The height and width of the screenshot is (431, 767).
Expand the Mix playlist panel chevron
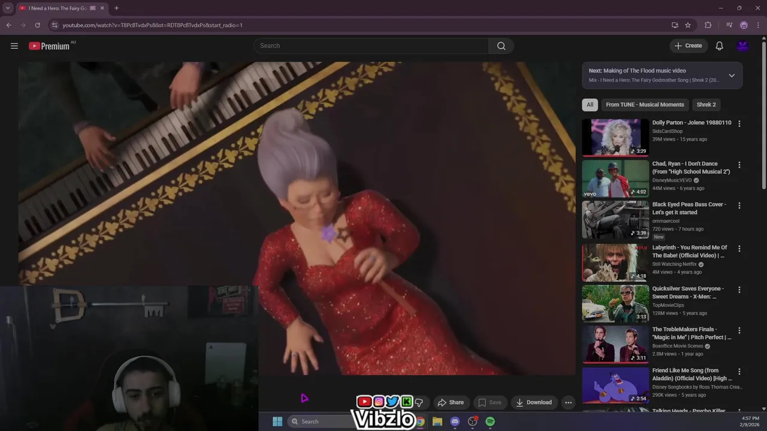tap(732, 75)
